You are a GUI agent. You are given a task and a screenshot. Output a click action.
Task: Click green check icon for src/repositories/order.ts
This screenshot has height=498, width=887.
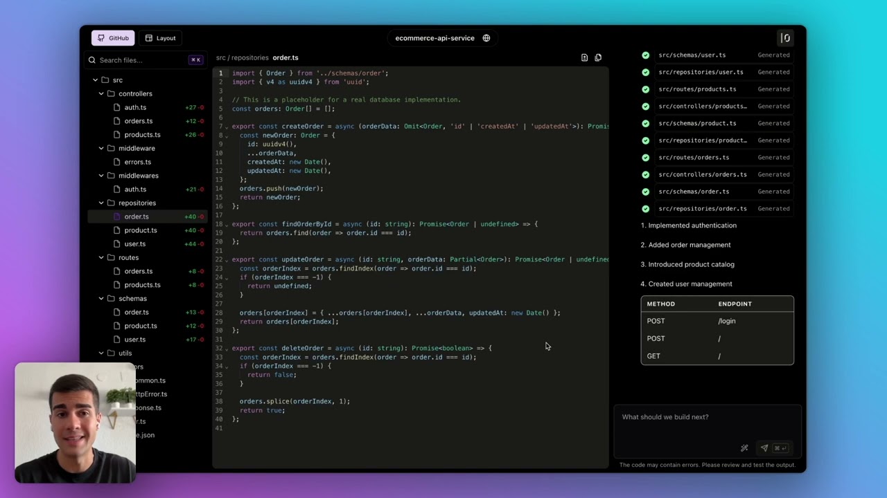tap(646, 208)
